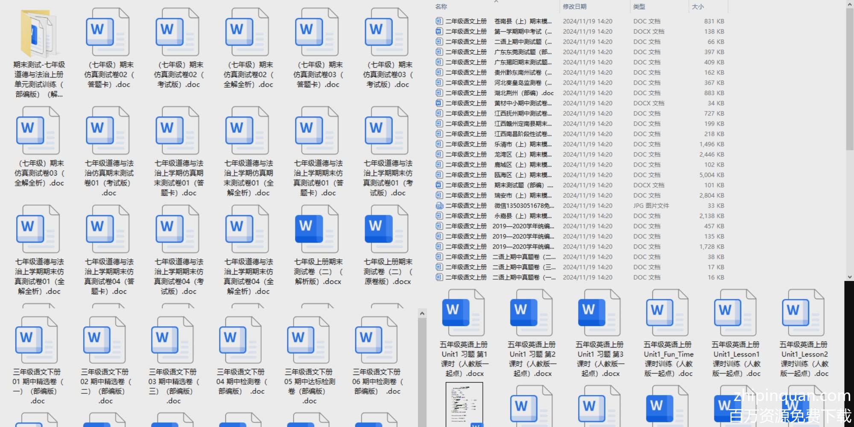Choose 五年级英语上册 Unit1 习题 第3课时 docx icon
Viewport: 854px width, 427px height.
coord(599,313)
